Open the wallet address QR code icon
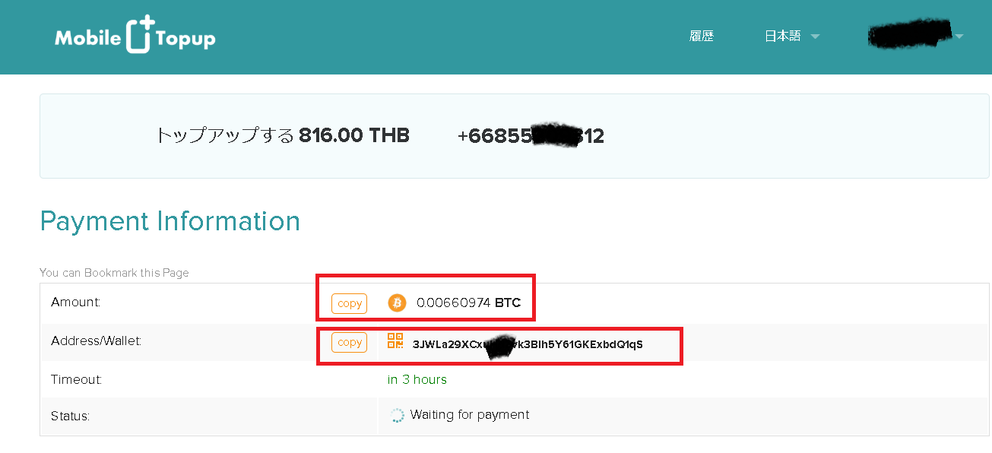Screen dimensions: 992x453 click(x=395, y=341)
